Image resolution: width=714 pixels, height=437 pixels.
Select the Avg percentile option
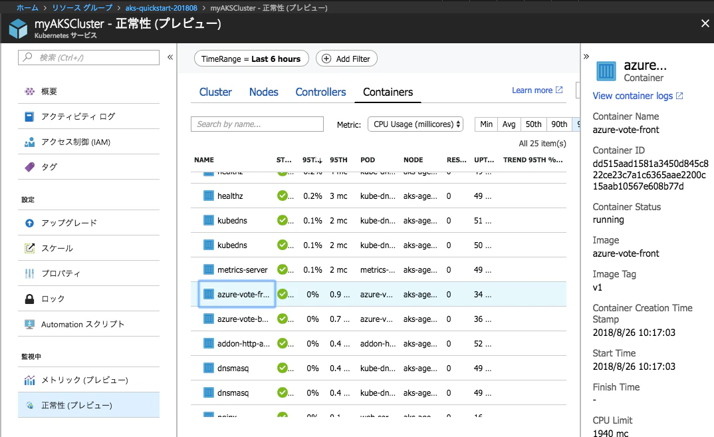pos(509,124)
